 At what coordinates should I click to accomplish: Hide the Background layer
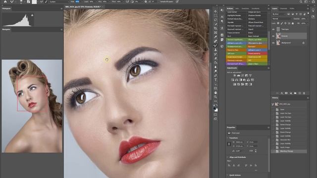(273, 43)
